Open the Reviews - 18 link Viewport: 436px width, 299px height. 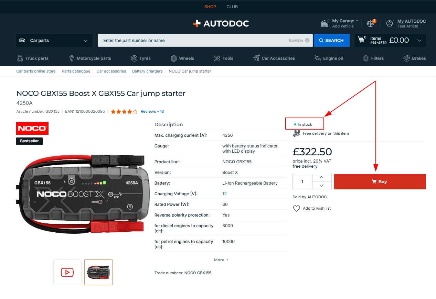152,111
